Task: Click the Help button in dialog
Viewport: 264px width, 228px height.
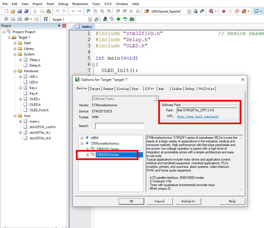Action: click(232, 201)
